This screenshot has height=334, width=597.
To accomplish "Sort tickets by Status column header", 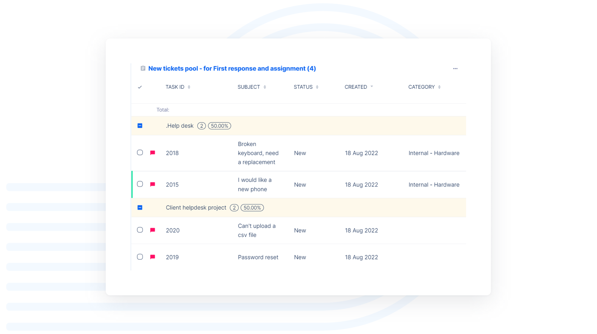I will coord(303,87).
